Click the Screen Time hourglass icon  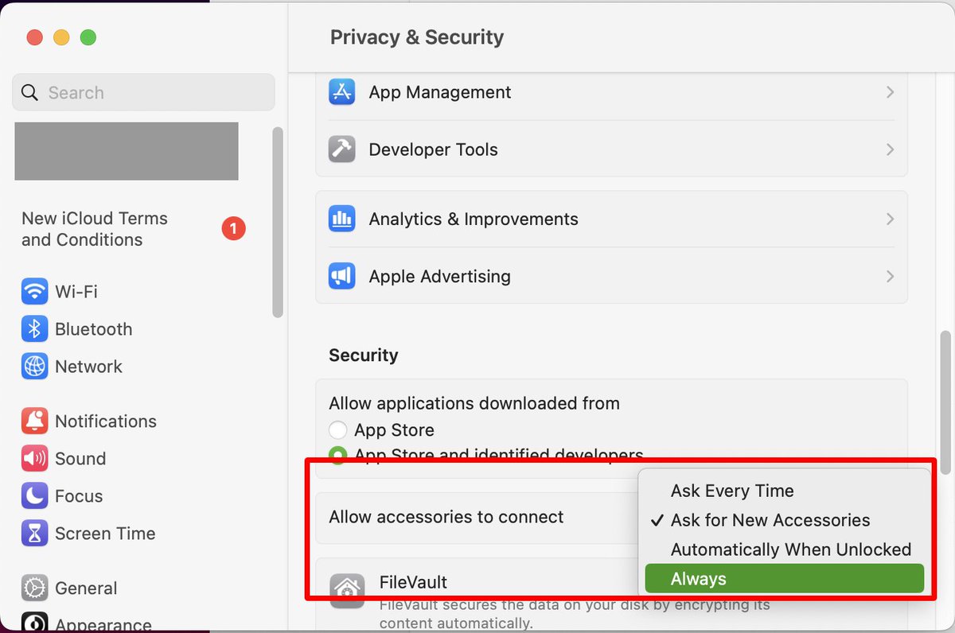tap(34, 533)
